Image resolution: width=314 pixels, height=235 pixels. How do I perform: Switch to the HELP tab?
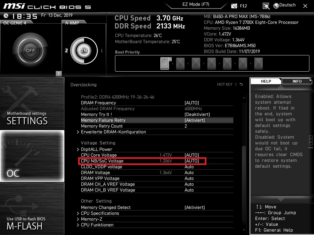[x=266, y=81]
